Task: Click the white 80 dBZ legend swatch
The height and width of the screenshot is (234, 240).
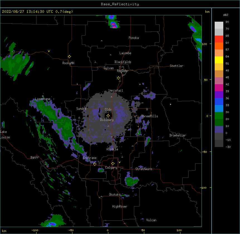Action: tap(219, 25)
